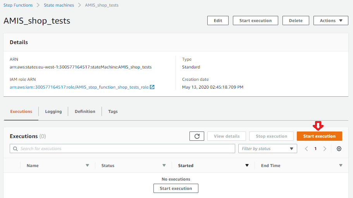Go to next executions page arrow
Screen dimensions: 353x198
325,149
